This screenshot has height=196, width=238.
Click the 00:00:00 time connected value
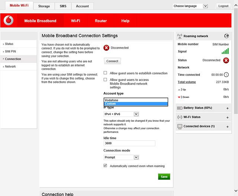click(217, 75)
